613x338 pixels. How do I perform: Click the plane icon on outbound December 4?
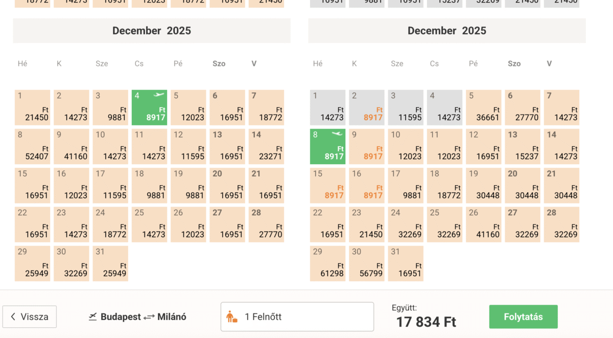(159, 95)
